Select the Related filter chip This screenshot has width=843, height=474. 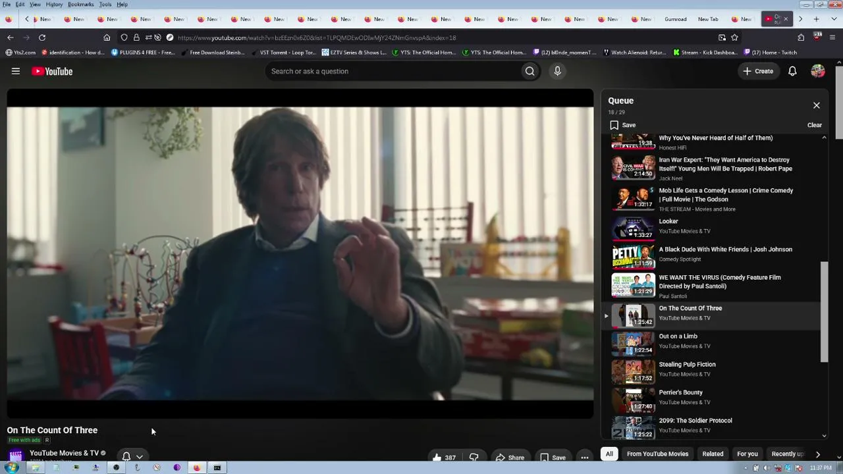pyautogui.click(x=713, y=454)
